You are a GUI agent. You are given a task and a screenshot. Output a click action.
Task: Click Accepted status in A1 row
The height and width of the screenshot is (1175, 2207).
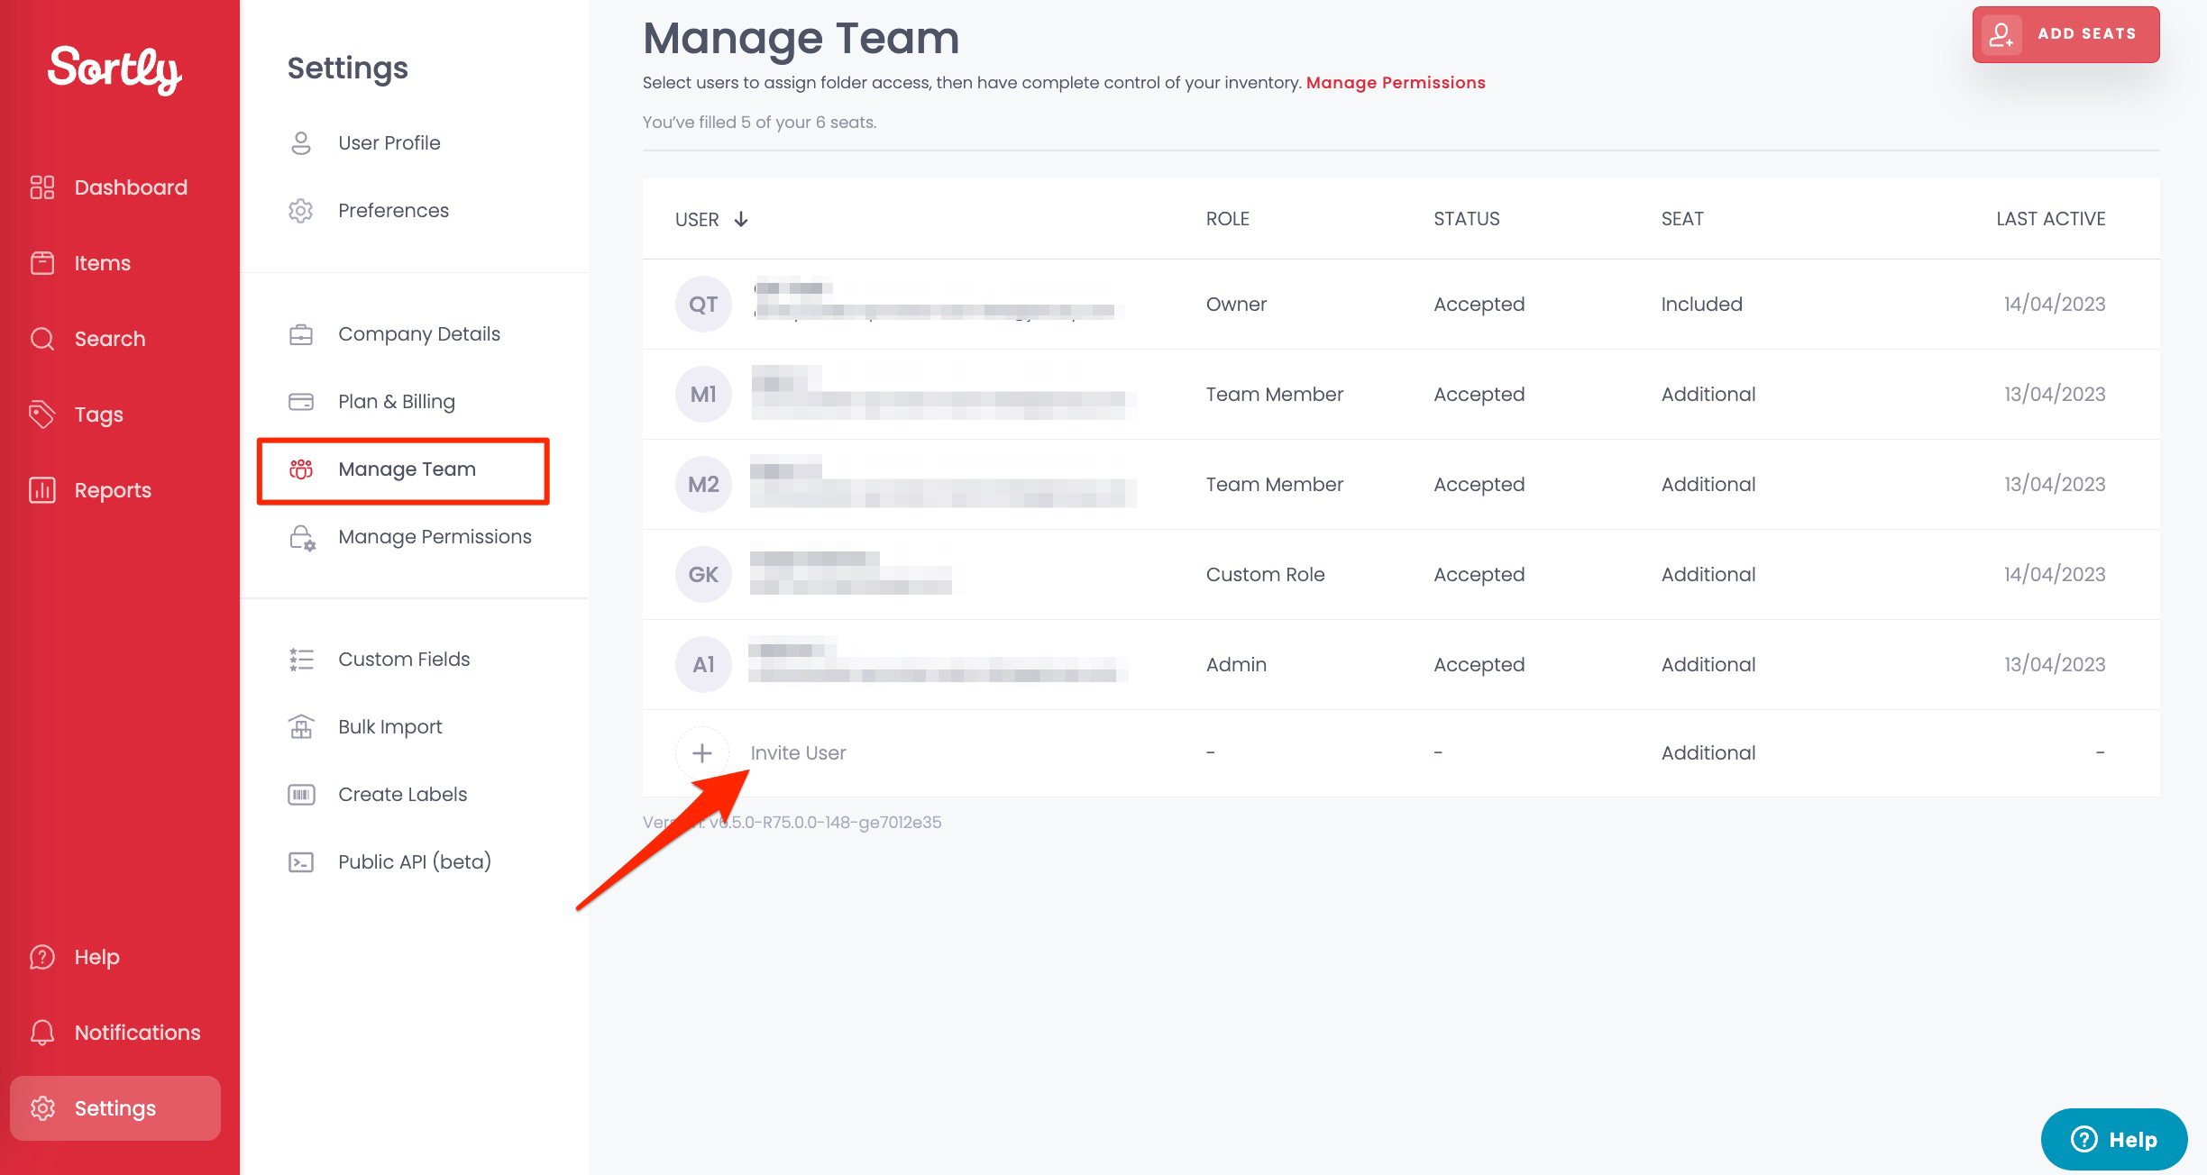tap(1479, 665)
